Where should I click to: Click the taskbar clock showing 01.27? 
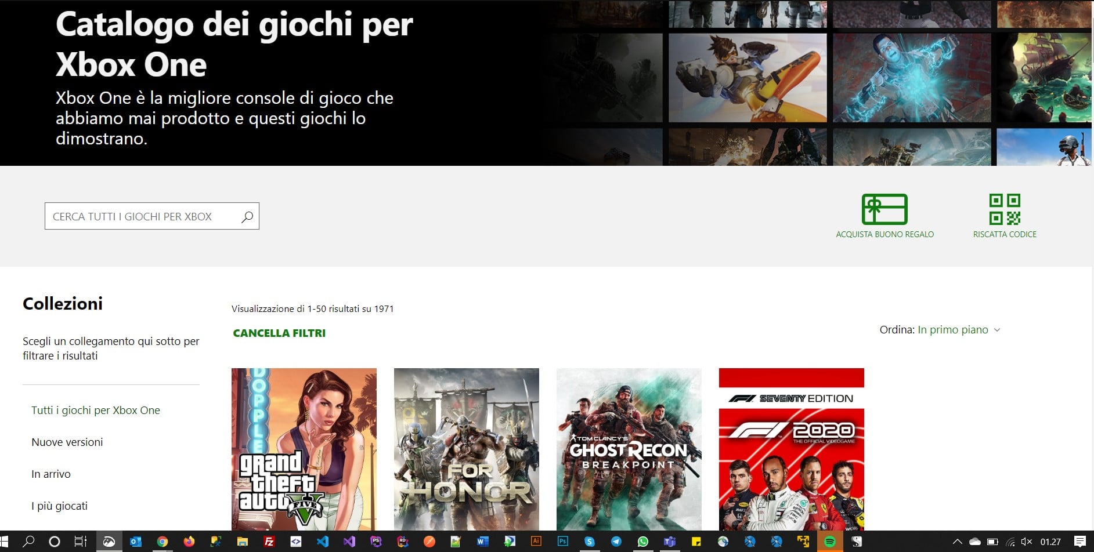[1050, 542]
